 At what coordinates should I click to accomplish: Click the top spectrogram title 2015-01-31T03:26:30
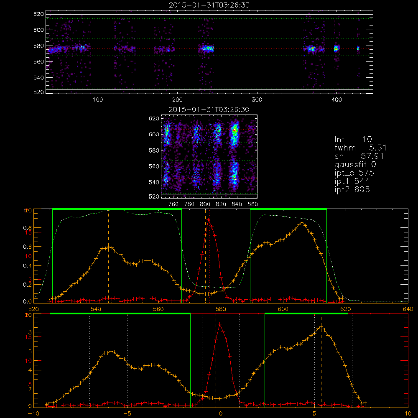(x=209, y=5)
